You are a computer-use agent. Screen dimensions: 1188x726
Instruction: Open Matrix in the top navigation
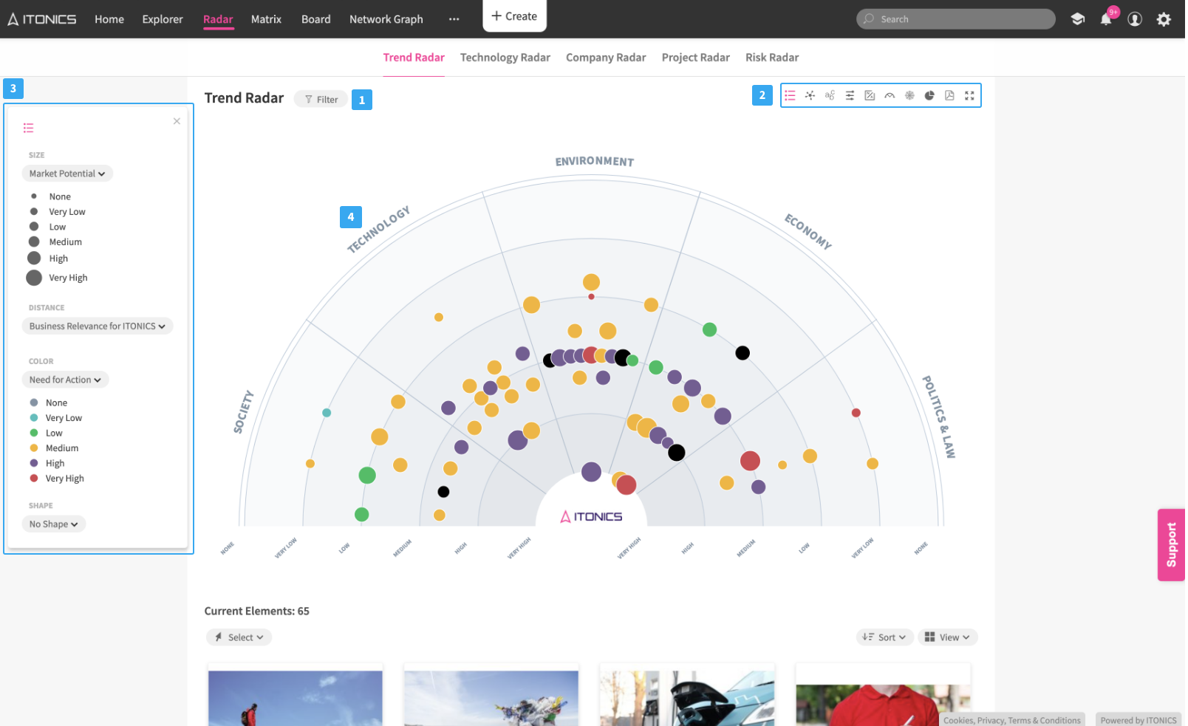(266, 19)
